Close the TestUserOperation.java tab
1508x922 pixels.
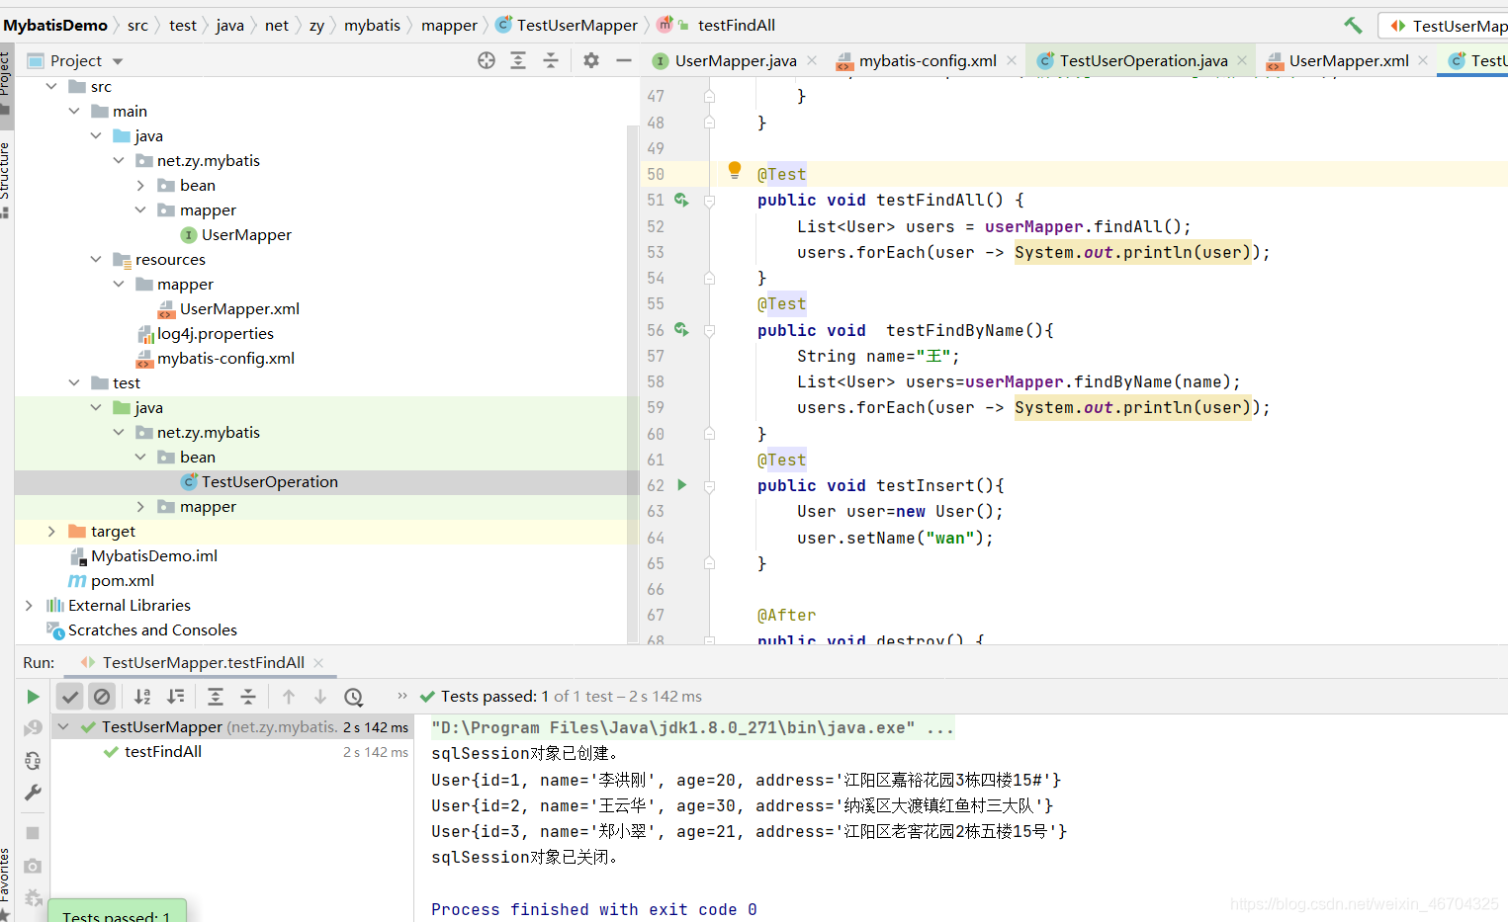(1243, 60)
